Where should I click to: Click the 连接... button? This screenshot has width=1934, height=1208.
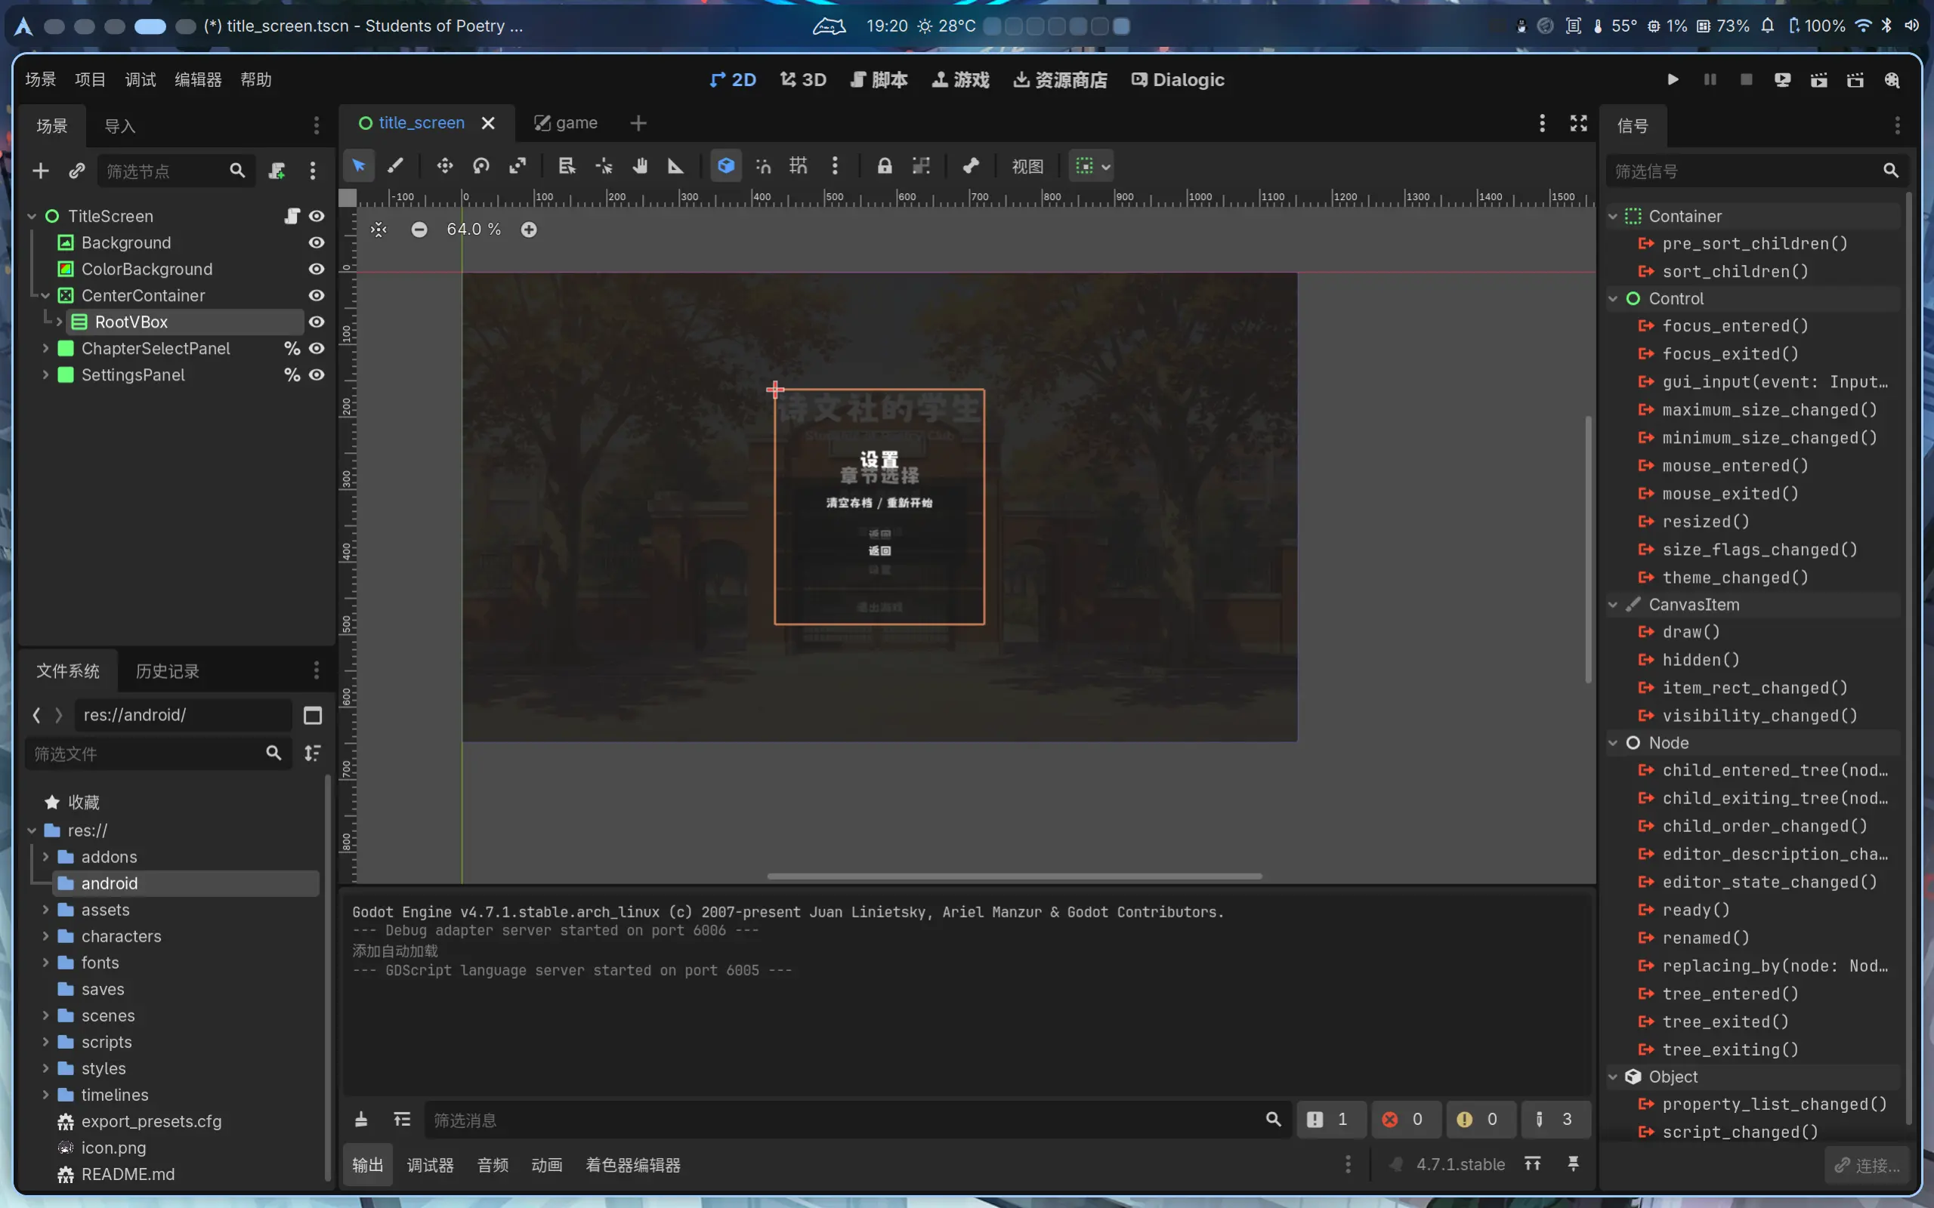(1867, 1165)
